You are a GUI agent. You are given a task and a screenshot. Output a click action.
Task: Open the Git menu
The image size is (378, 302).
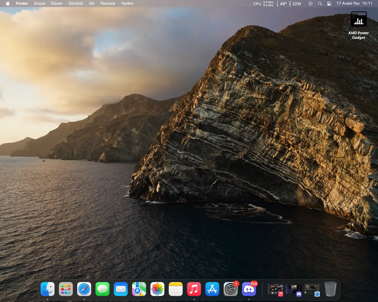click(92, 4)
